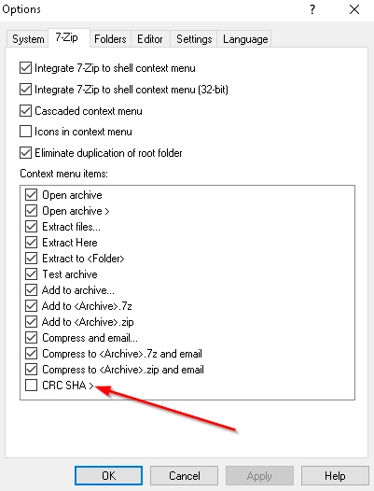
Task: Toggle Add to <Archive>.zip checkbox
Action: 32,322
